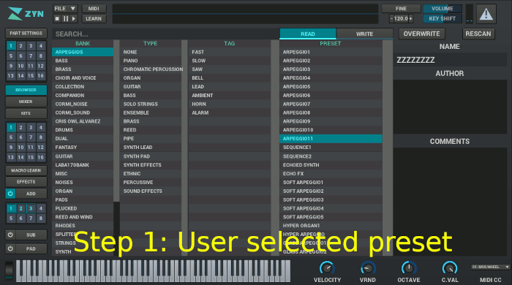Open the PAD synth editor
The width and height of the screenshot is (512, 285).
pos(31,248)
